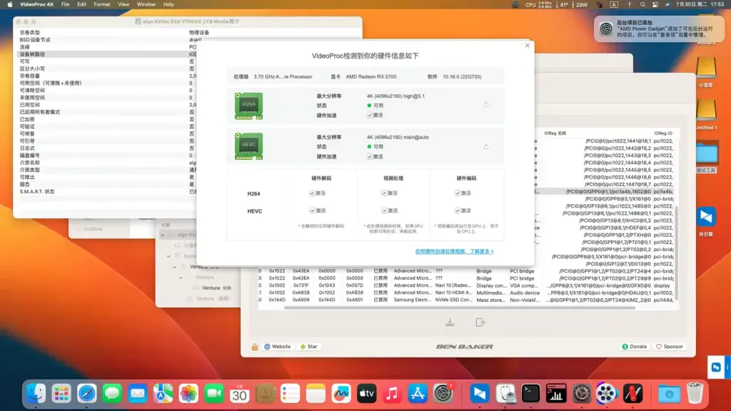Screen dimensions: 731x411
Task: Open the Help menu
Action: (168, 5)
